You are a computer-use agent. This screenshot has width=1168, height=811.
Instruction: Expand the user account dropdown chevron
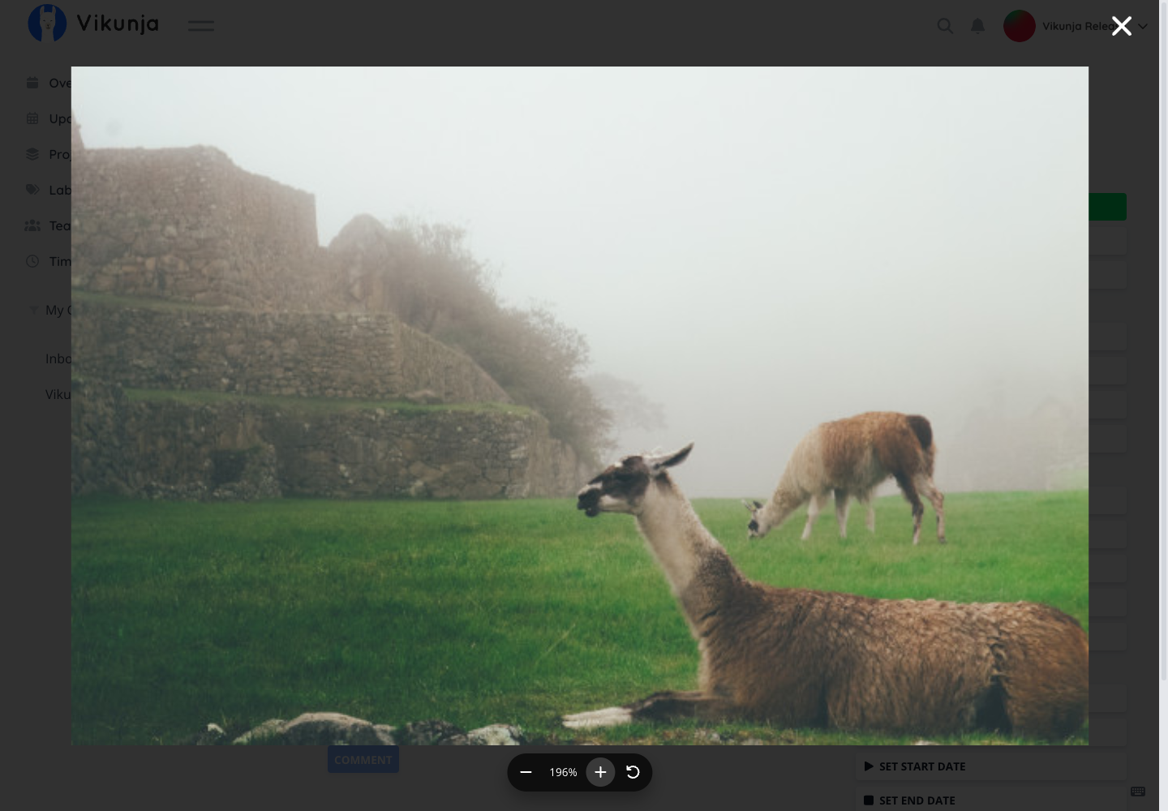pos(1143,26)
